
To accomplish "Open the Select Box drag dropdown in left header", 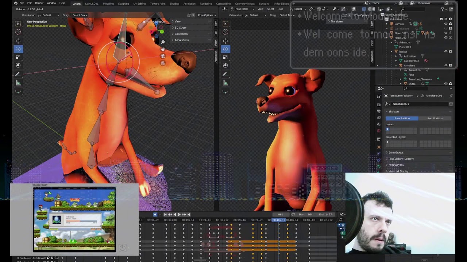I will click(x=80, y=15).
